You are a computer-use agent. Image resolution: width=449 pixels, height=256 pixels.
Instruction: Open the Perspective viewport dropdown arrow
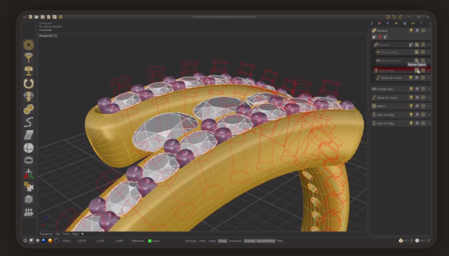[x=56, y=36]
